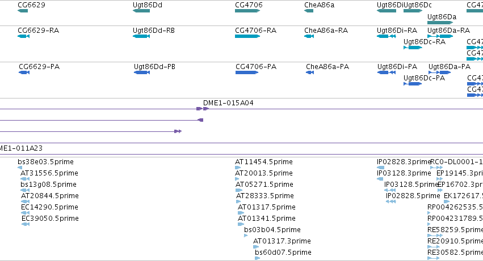Image resolution: width=483 pixels, height=261 pixels.
Task: Select the IP02828.3prime EST glyph
Action: 381,168
